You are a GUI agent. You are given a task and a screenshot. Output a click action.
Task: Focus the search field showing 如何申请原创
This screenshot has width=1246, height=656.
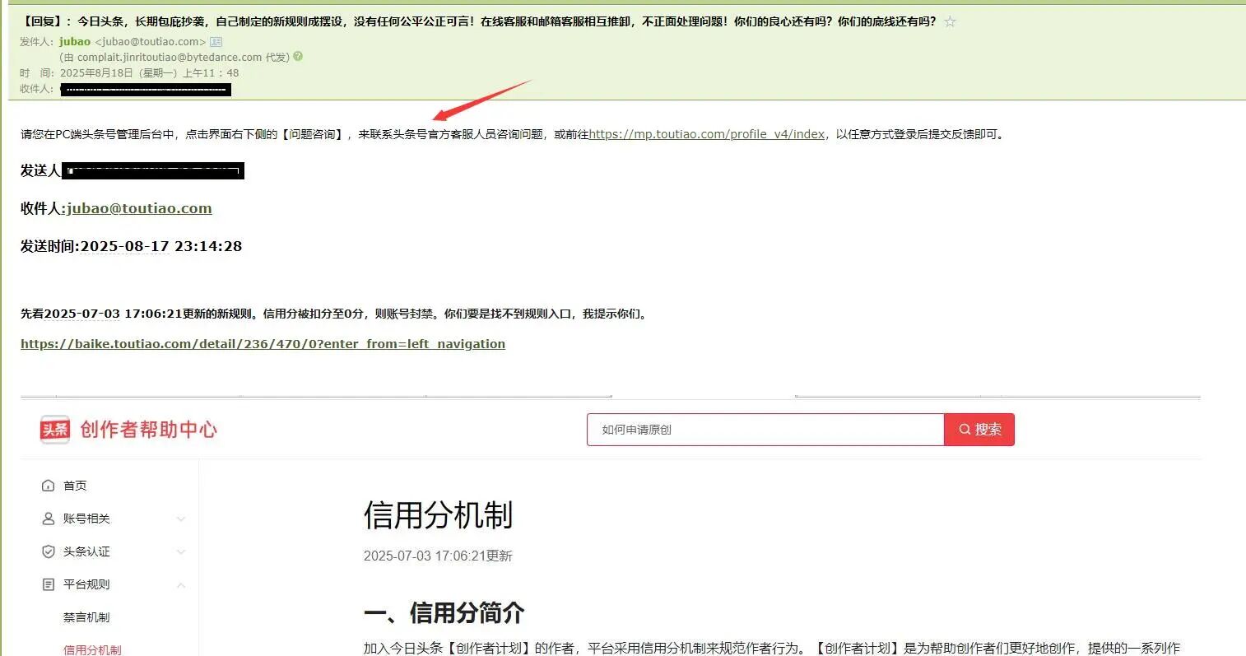(765, 430)
